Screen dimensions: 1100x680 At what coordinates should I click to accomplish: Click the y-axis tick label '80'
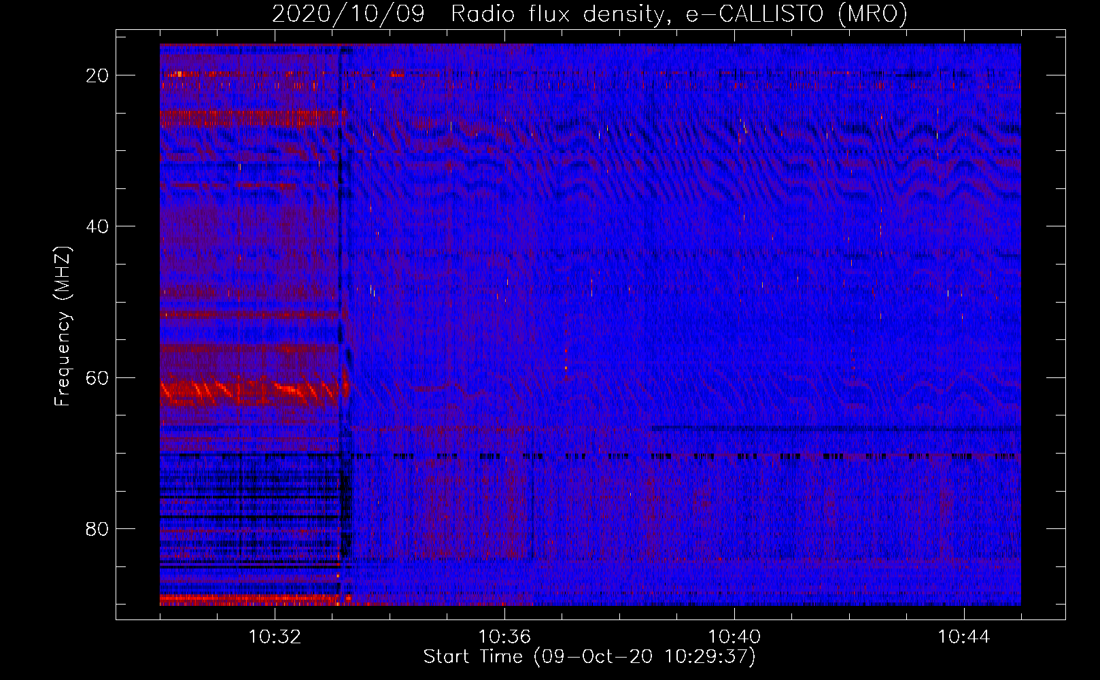[x=98, y=528]
